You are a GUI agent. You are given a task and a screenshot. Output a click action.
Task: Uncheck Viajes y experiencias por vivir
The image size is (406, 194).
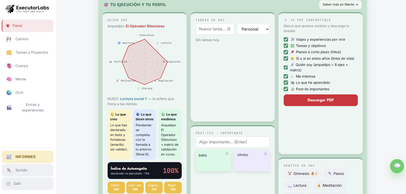point(286,39)
